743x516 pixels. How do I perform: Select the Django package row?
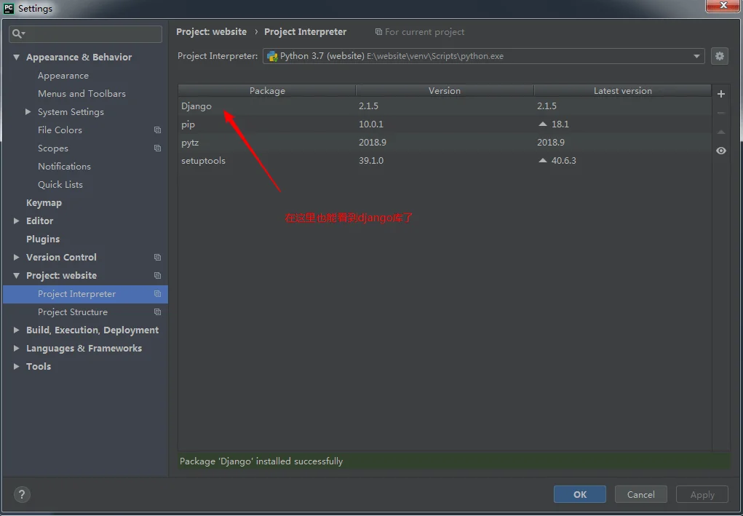click(x=445, y=106)
